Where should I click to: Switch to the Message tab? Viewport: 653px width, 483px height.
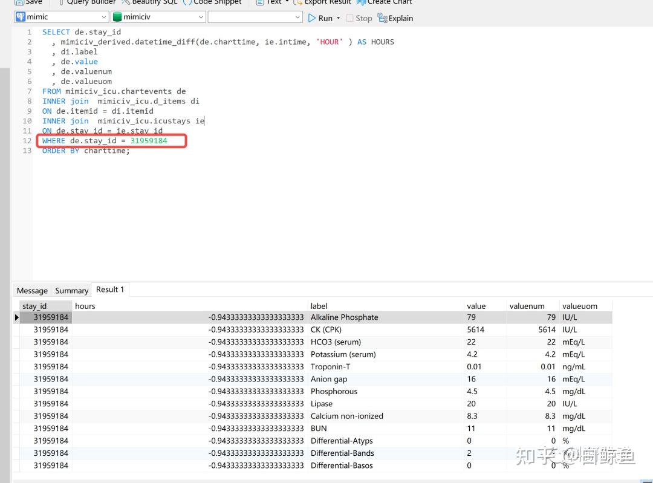click(32, 291)
